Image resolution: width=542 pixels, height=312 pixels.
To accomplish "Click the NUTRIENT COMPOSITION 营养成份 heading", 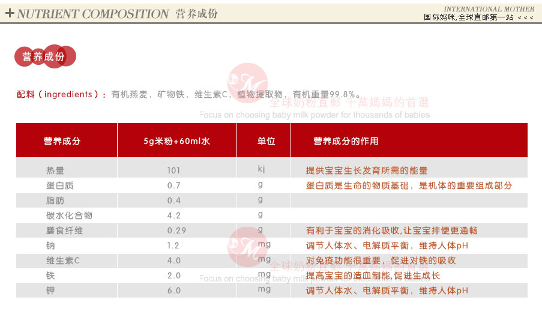I will (117, 14).
